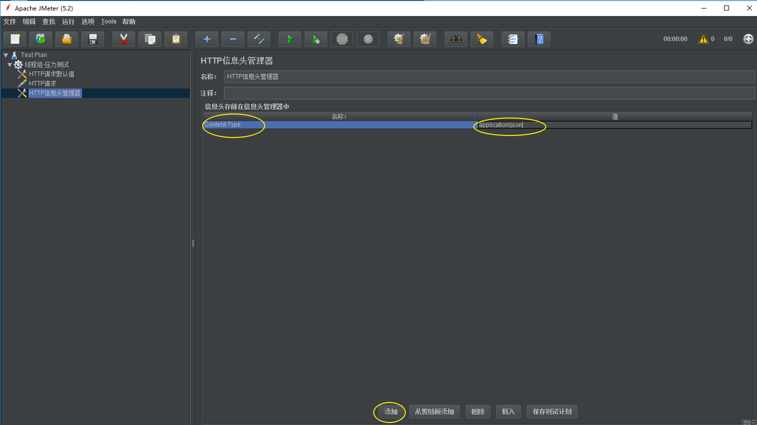Click the Shutdown threads toolbar icon
Screen dimensions: 757x425
click(368, 39)
